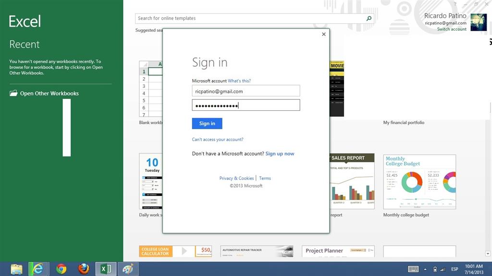Select the Monthly college budget template
The height and width of the screenshot is (276, 492).
click(x=419, y=182)
